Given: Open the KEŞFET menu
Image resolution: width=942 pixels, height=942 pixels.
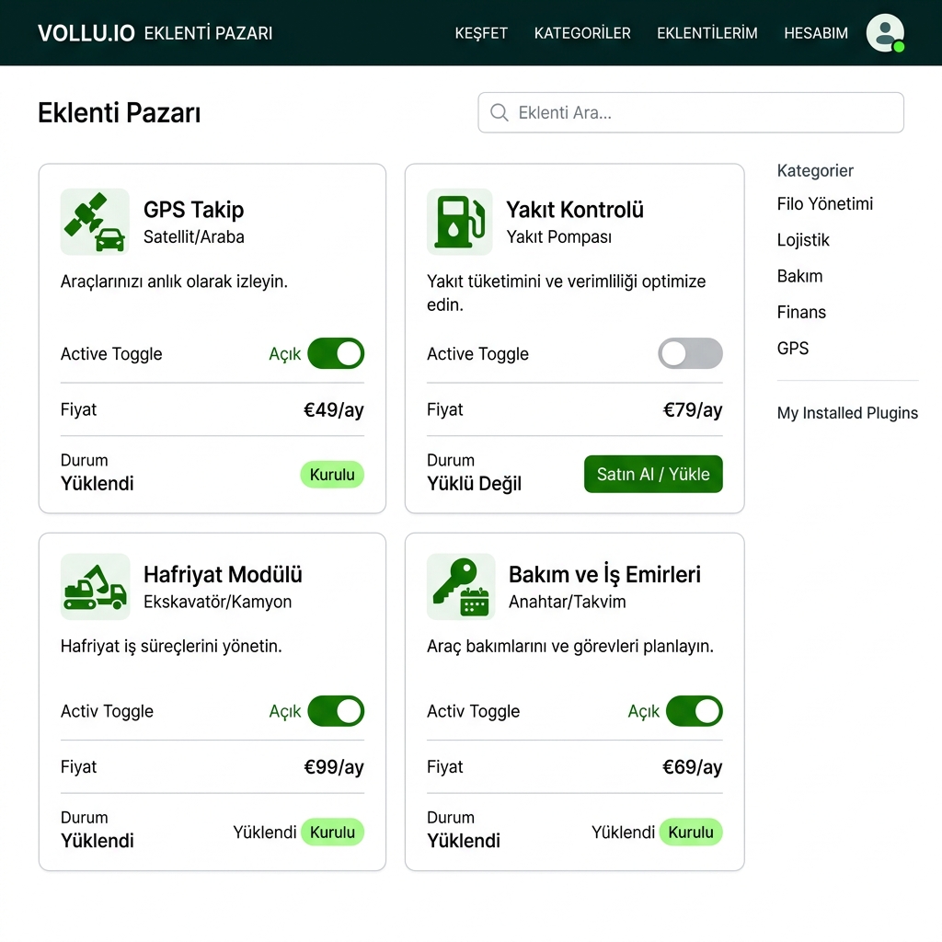Looking at the screenshot, I should tap(481, 33).
